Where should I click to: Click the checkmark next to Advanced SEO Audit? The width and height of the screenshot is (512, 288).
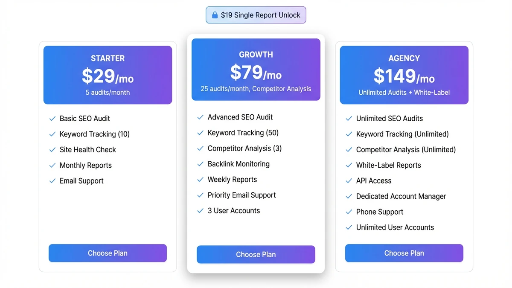pyautogui.click(x=200, y=117)
